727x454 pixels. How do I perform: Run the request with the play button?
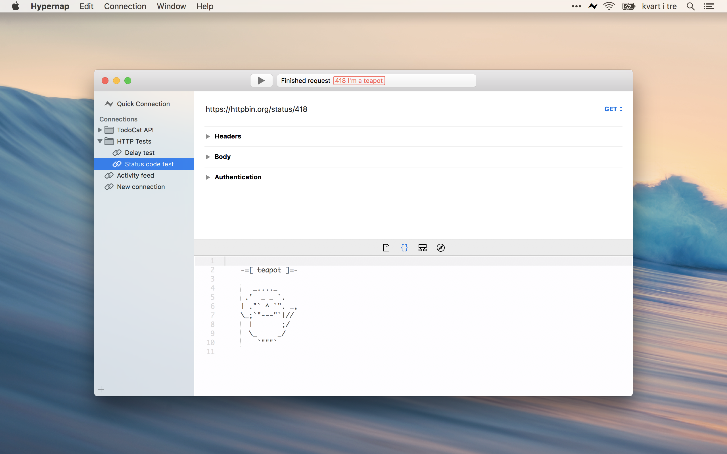tap(261, 81)
